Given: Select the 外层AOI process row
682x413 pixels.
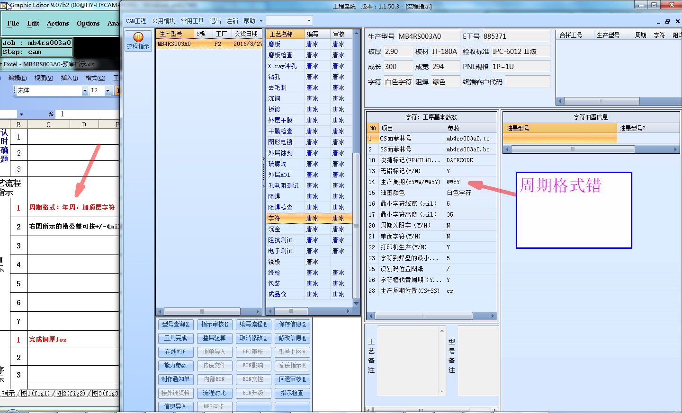Looking at the screenshot, I should [x=309, y=175].
